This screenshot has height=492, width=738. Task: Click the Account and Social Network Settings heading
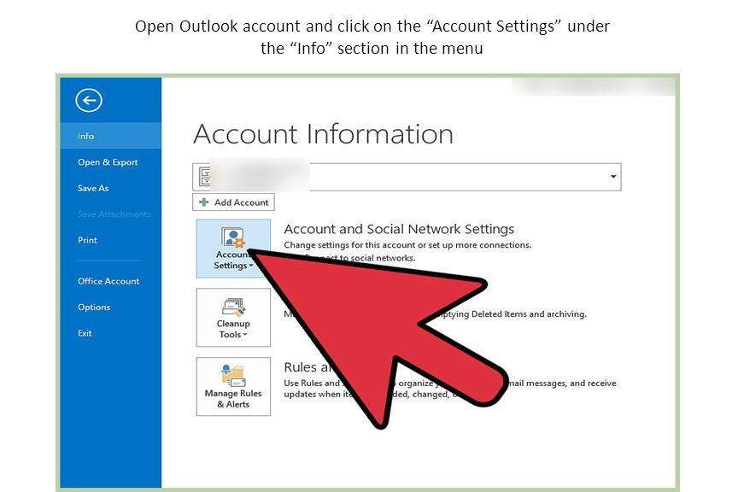[399, 229]
